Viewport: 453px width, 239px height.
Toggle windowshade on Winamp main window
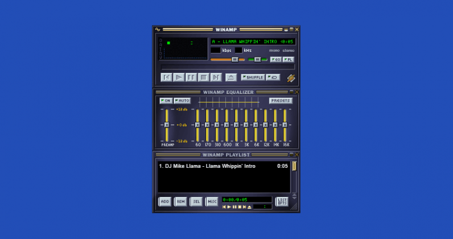coord(291,30)
